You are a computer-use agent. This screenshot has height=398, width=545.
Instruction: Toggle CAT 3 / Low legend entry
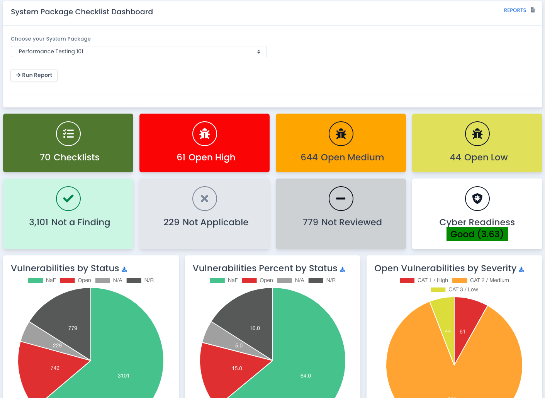tap(455, 290)
